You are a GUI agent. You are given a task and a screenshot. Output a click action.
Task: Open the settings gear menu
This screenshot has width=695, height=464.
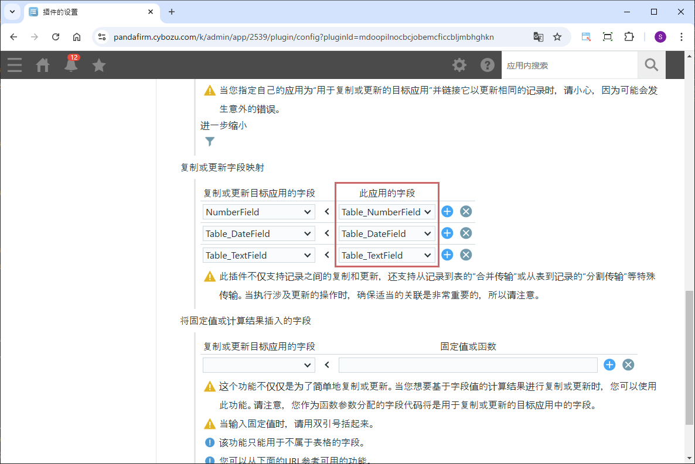(459, 65)
